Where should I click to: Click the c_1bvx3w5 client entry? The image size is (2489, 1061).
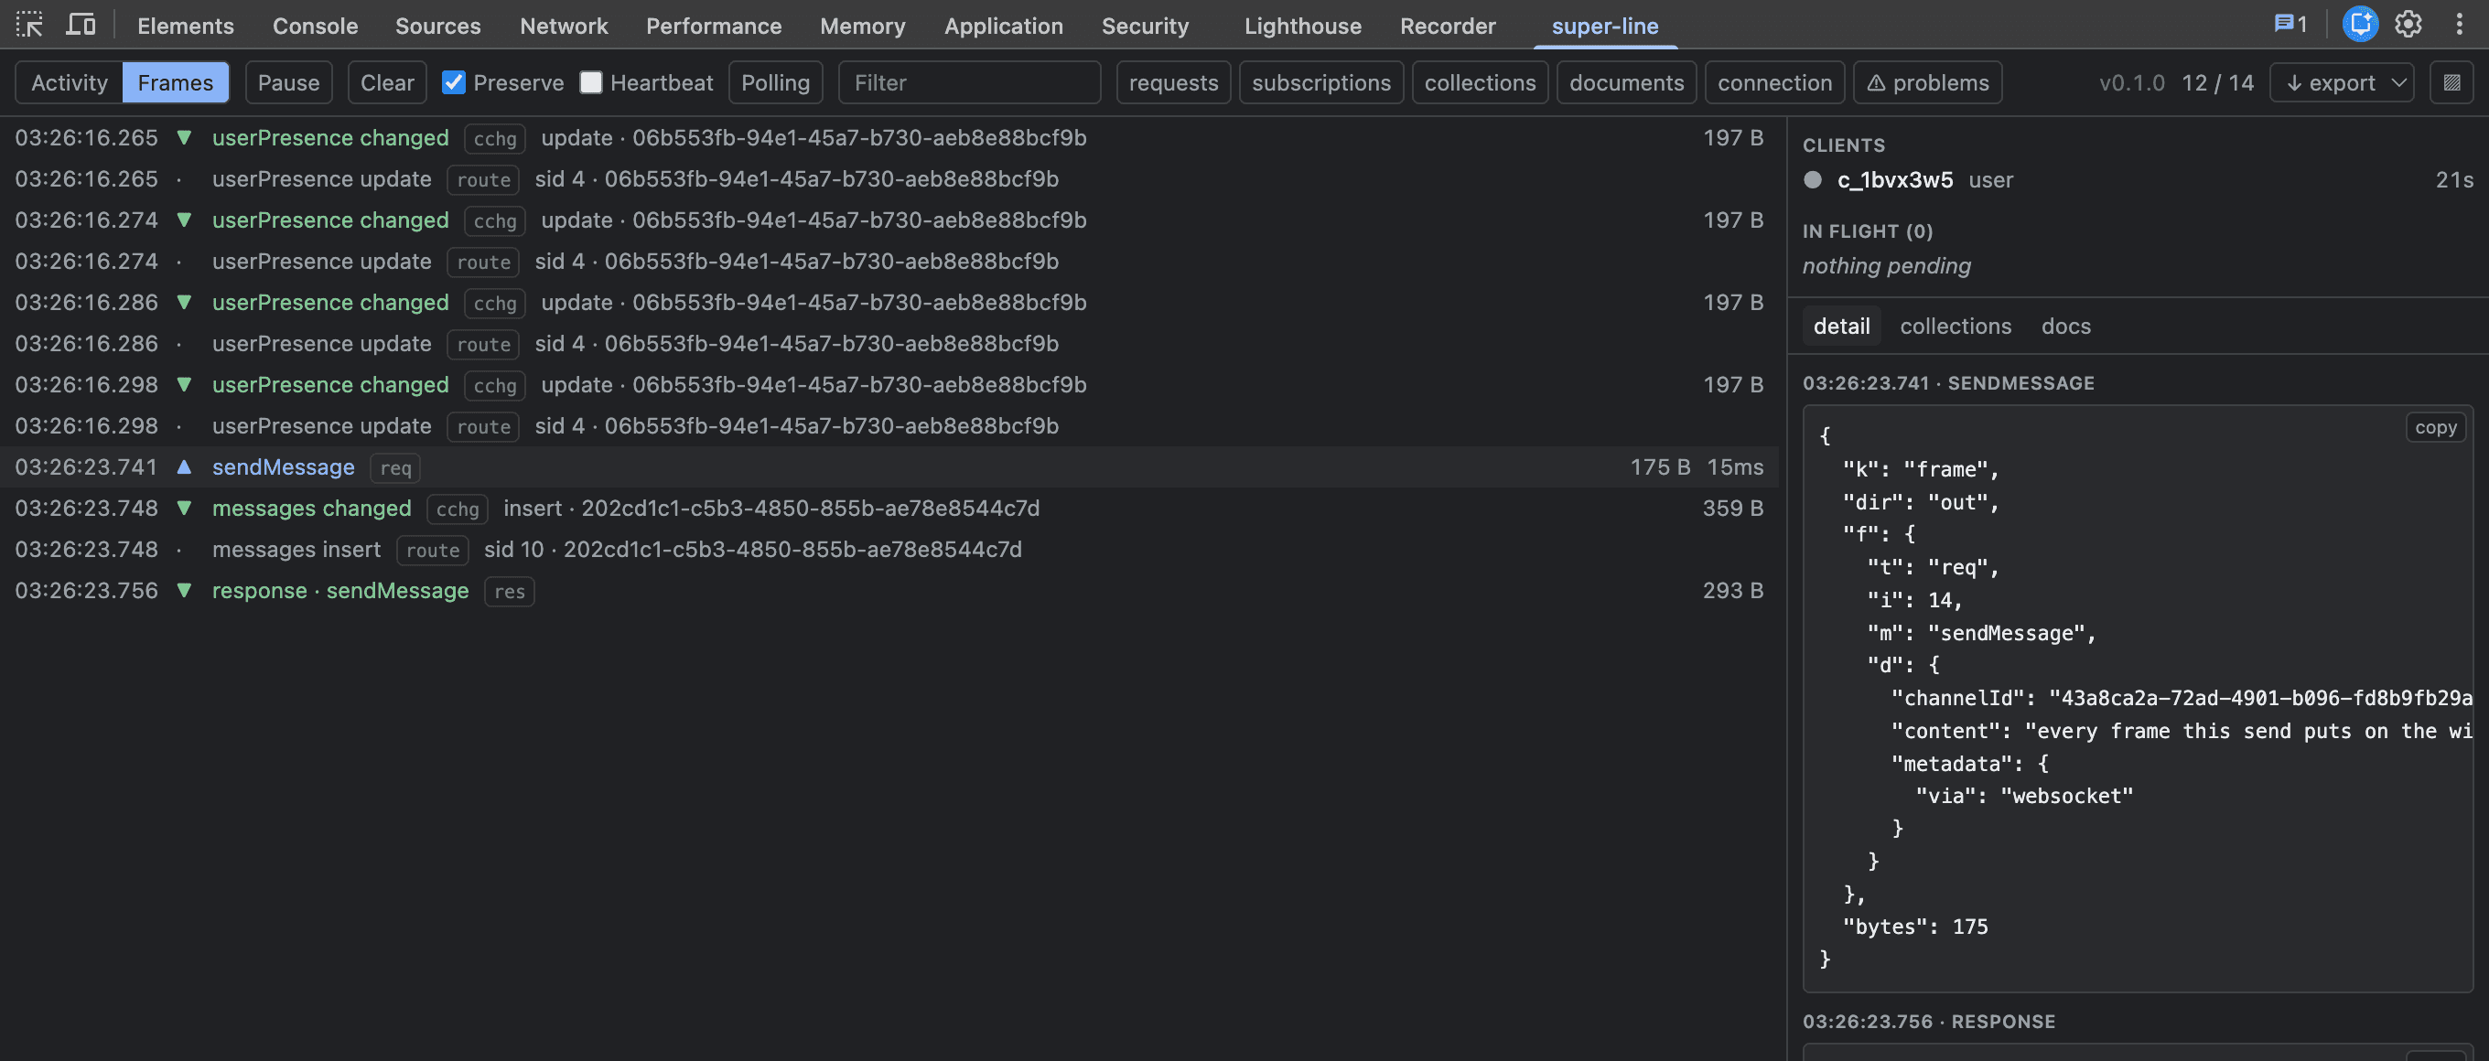2138,179
